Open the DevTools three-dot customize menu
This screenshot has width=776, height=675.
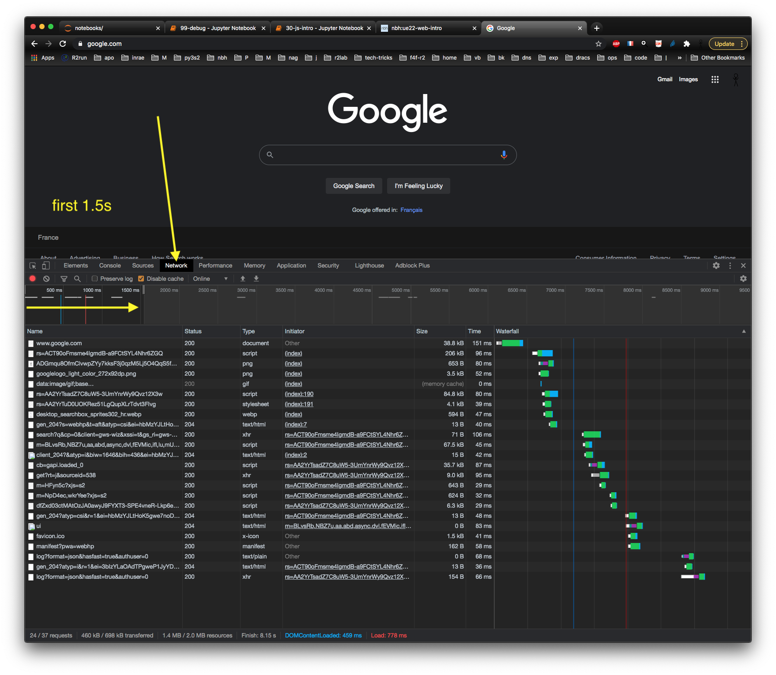[x=730, y=265]
